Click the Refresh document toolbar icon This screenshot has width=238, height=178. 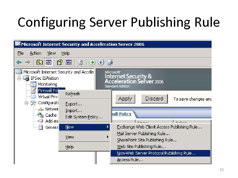click(80, 62)
